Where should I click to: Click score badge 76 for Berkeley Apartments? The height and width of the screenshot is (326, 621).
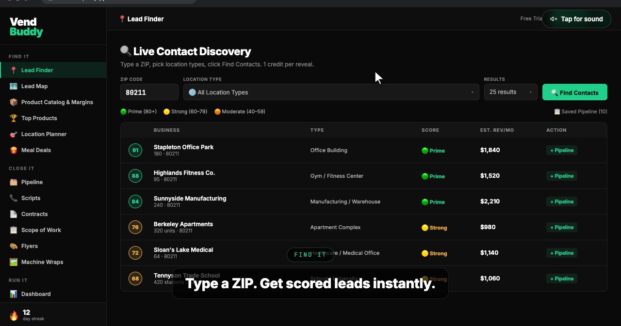(x=135, y=227)
